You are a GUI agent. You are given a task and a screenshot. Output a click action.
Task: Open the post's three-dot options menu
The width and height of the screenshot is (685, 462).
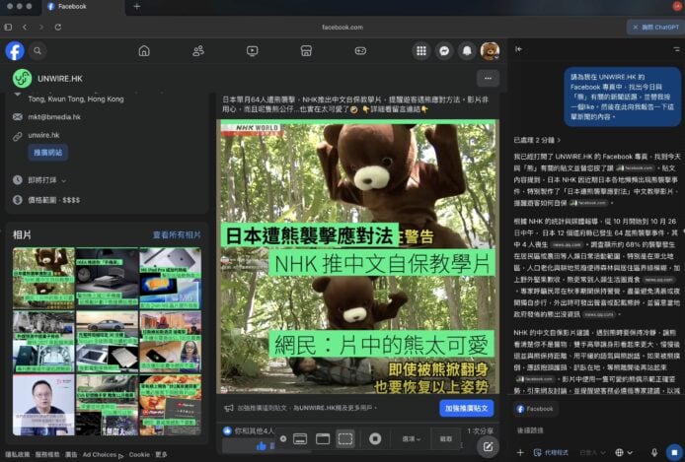point(487,78)
